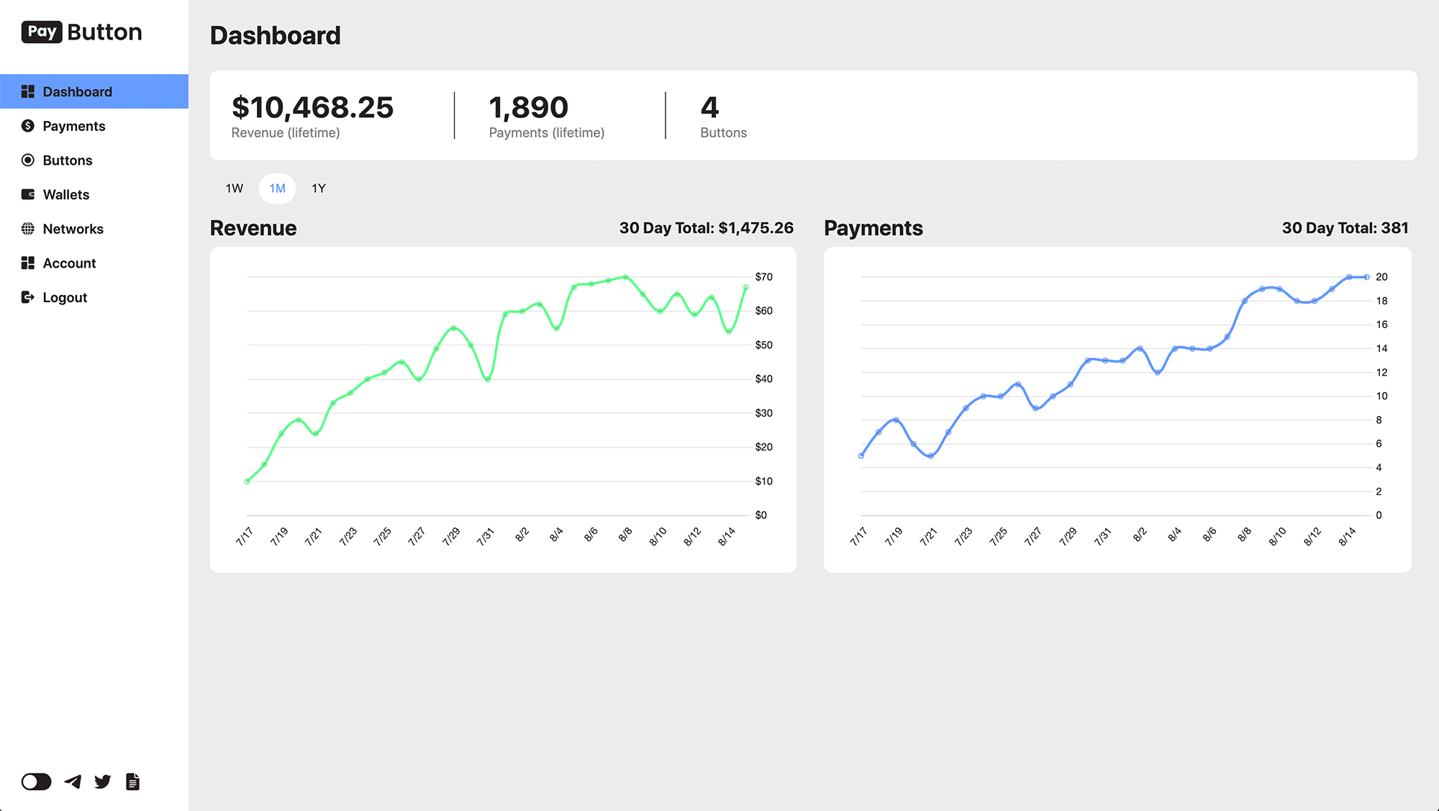1439x811 pixels.
Task: Click the Dashboard navigation icon
Action: [x=27, y=91]
